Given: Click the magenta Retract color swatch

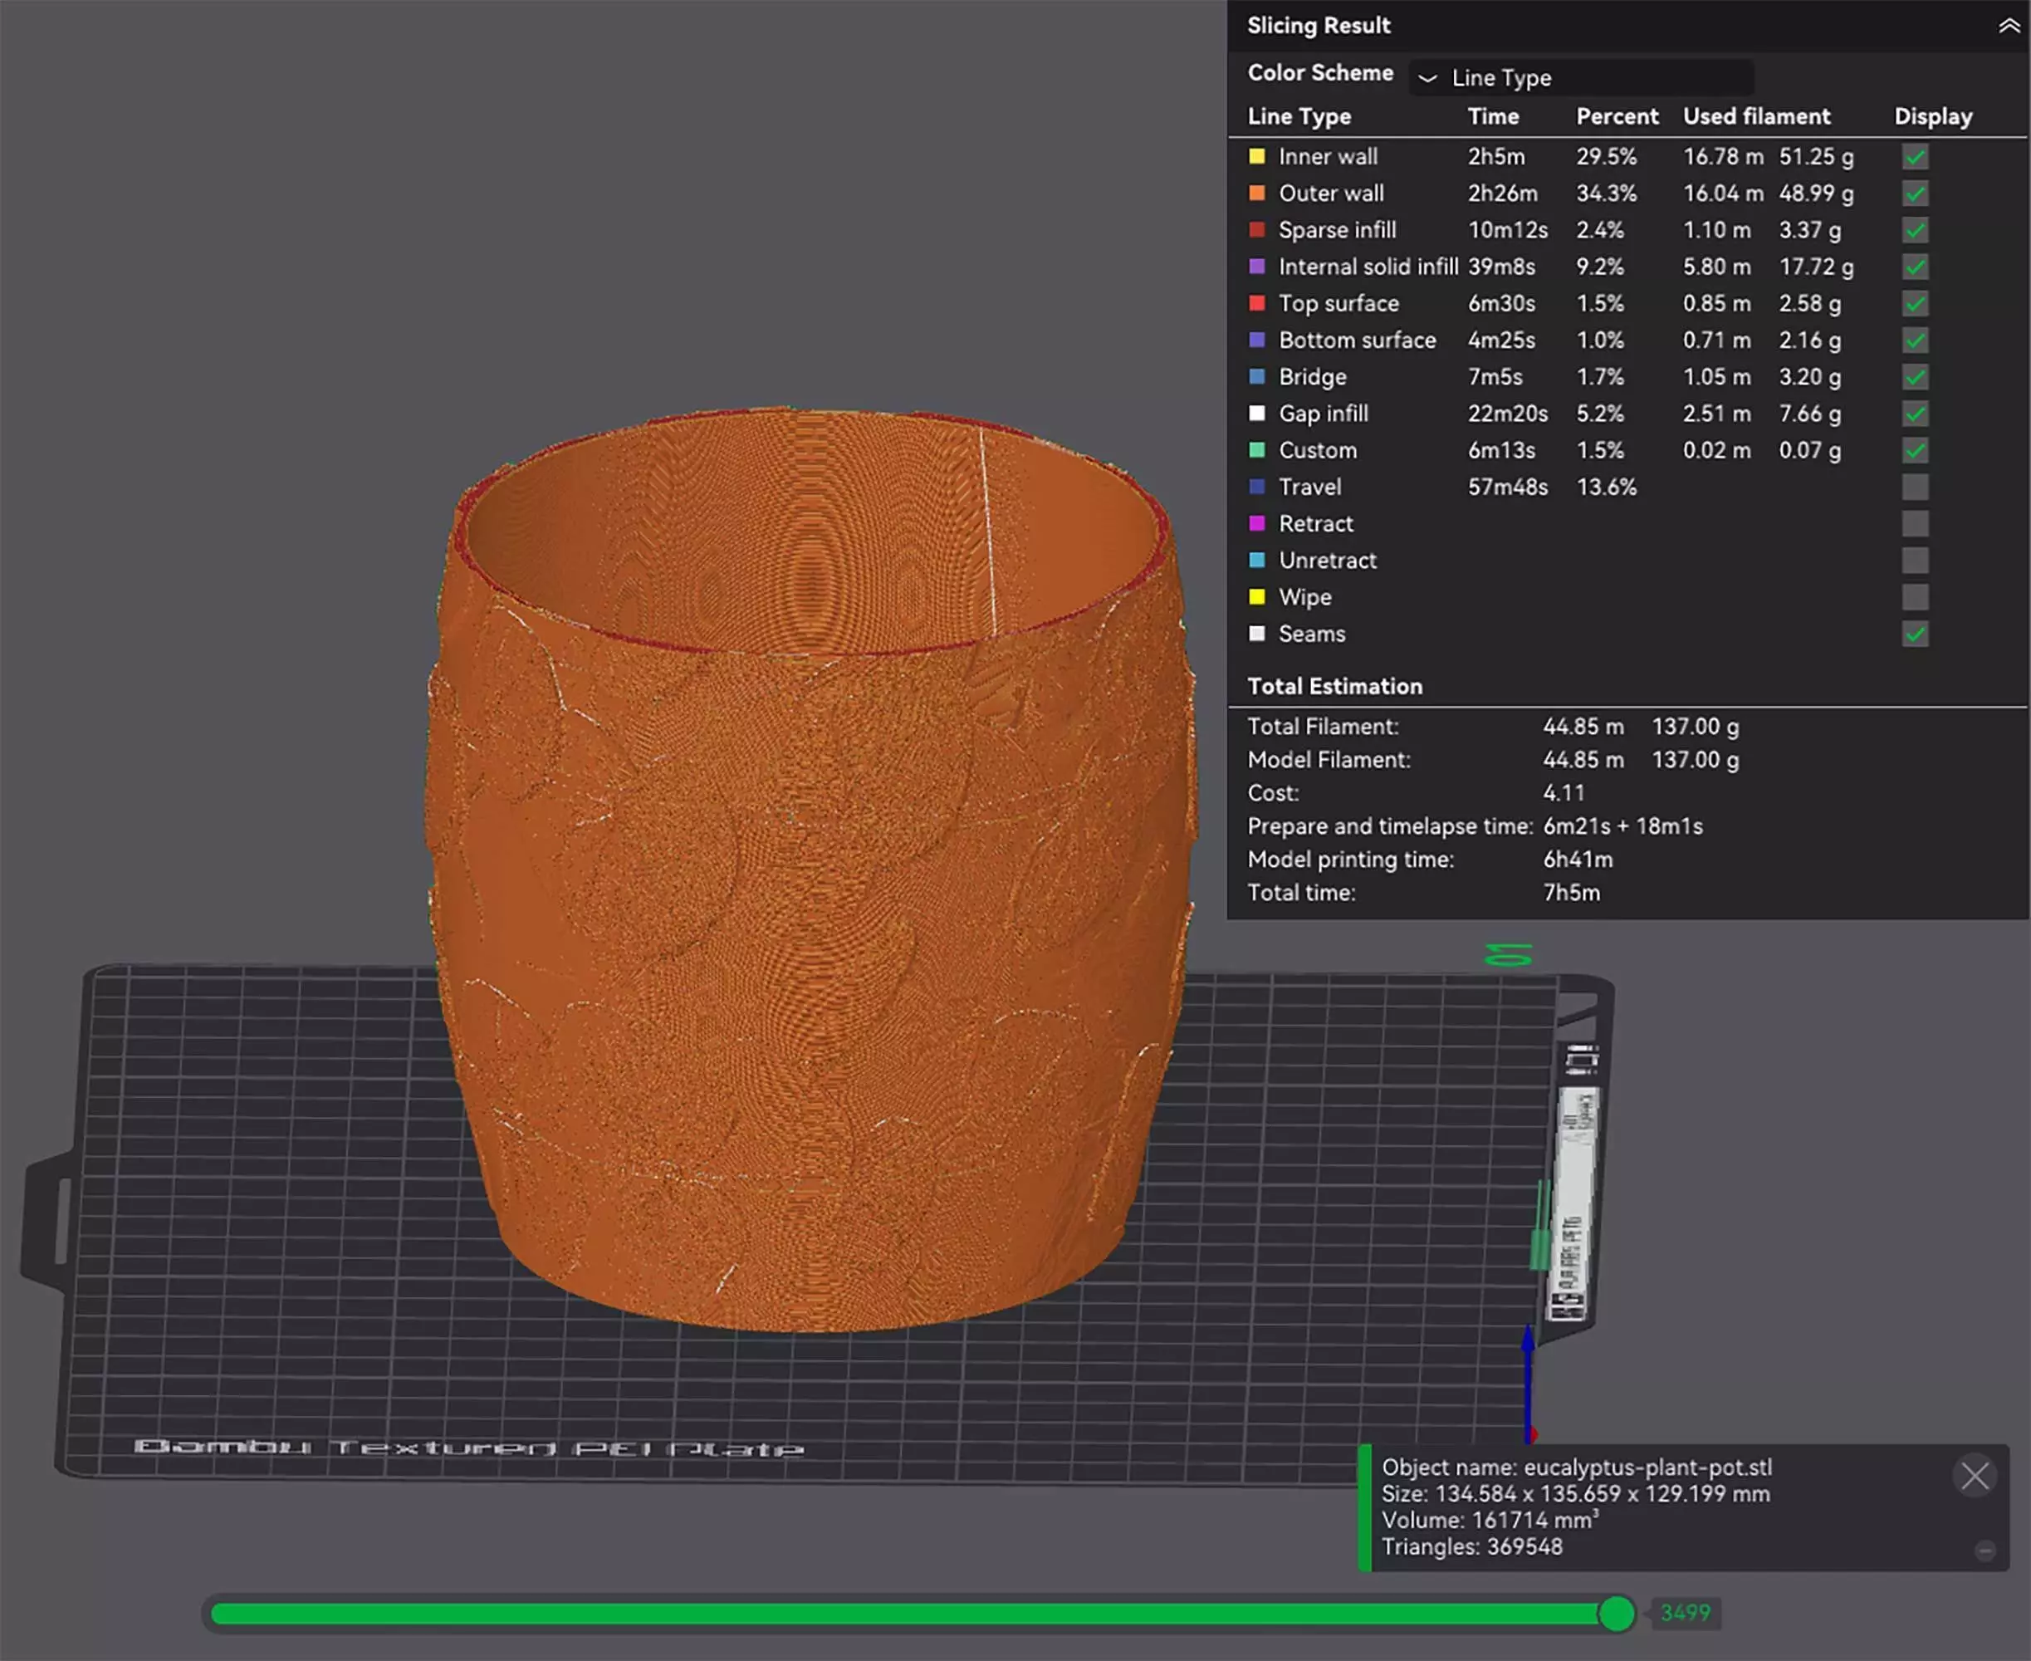Looking at the screenshot, I should (1257, 523).
